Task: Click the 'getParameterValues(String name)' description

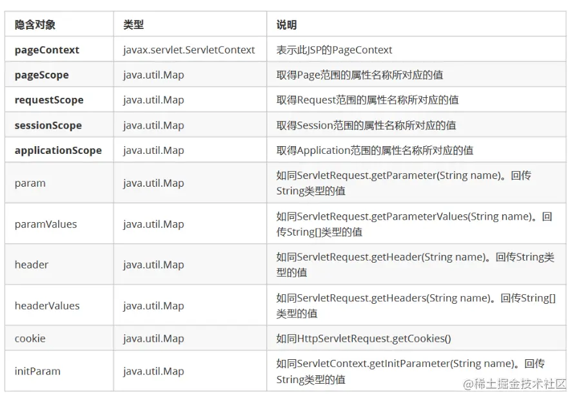Action: point(415,224)
